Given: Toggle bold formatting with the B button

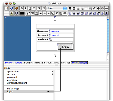Looking at the screenshot, I should pos(22,8).
